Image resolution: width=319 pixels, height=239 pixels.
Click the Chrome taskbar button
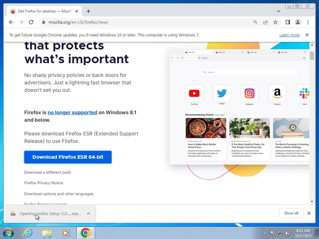tap(85, 233)
